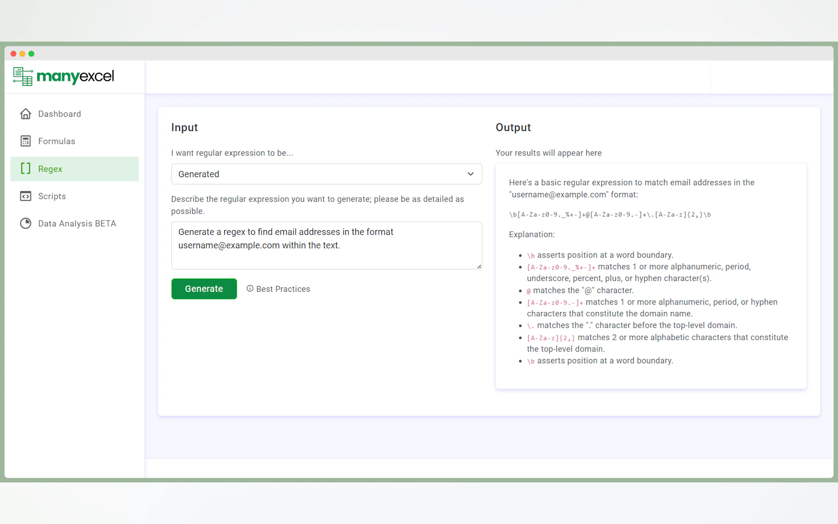Click the textarea resize handle

pyautogui.click(x=479, y=267)
